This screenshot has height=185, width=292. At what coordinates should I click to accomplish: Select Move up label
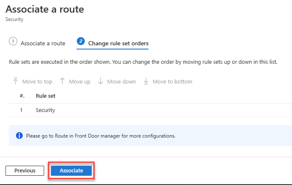click(80, 81)
